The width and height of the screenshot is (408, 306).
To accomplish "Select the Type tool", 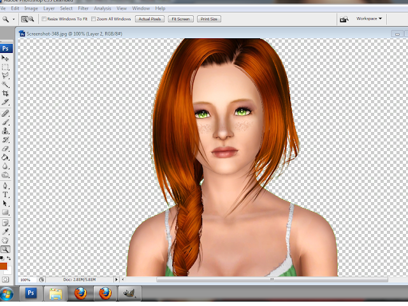I will 5,194.
